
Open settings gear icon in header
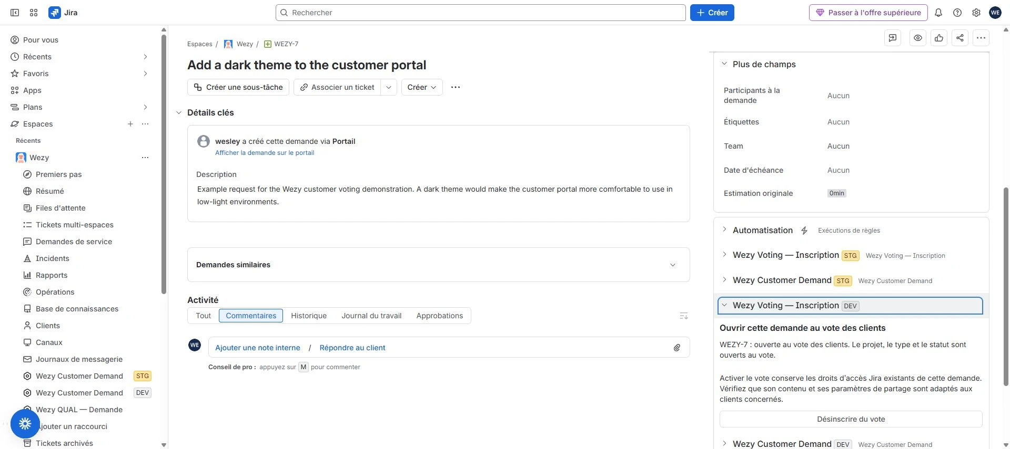[976, 13]
